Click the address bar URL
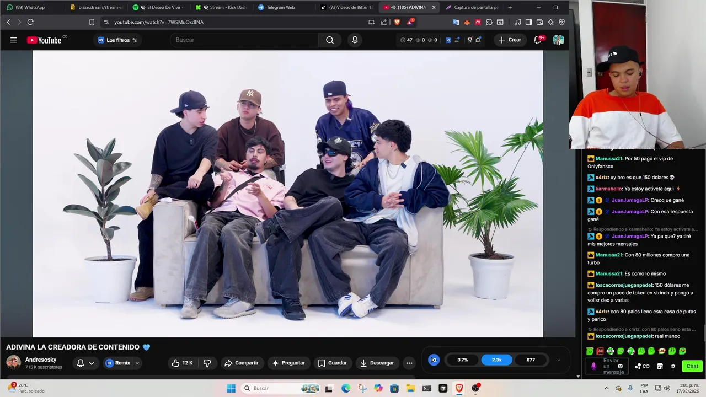 (159, 22)
